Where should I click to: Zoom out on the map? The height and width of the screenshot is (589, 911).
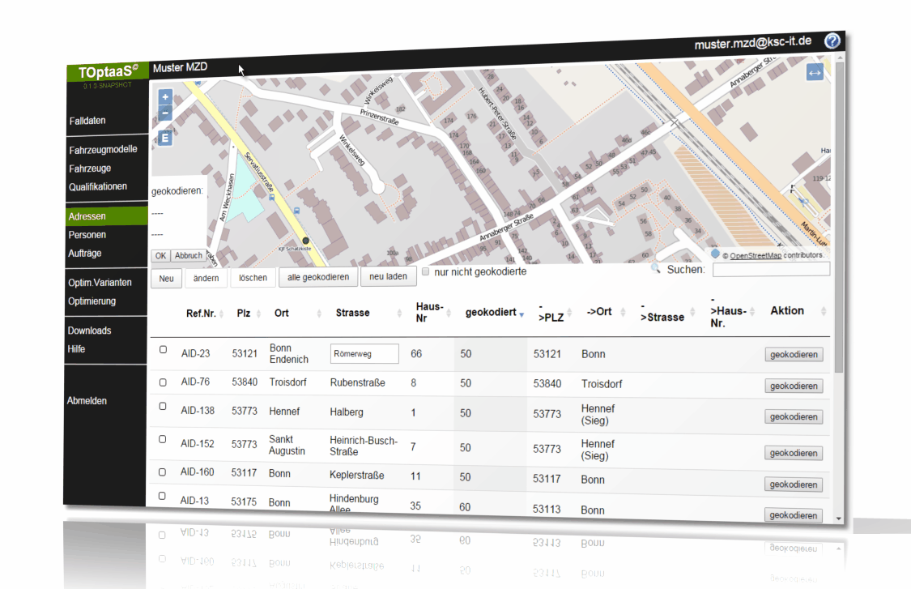click(165, 113)
